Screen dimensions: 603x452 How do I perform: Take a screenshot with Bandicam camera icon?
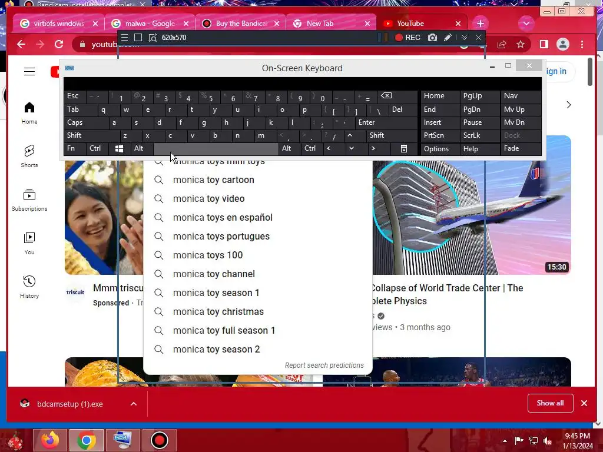[433, 37]
